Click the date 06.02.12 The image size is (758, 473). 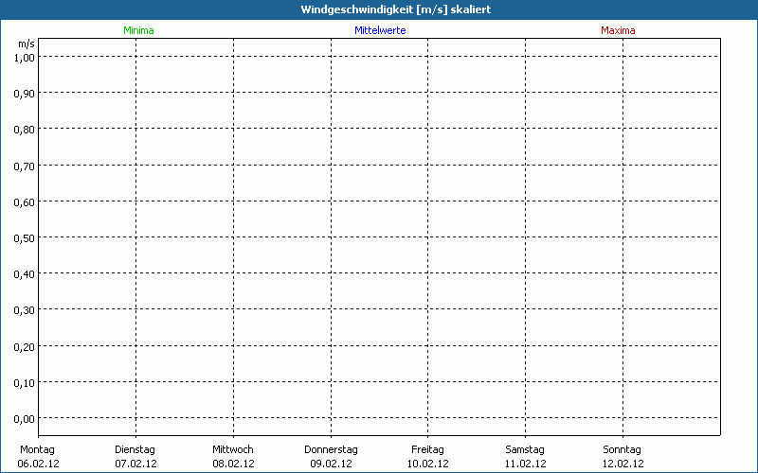pyautogui.click(x=38, y=464)
